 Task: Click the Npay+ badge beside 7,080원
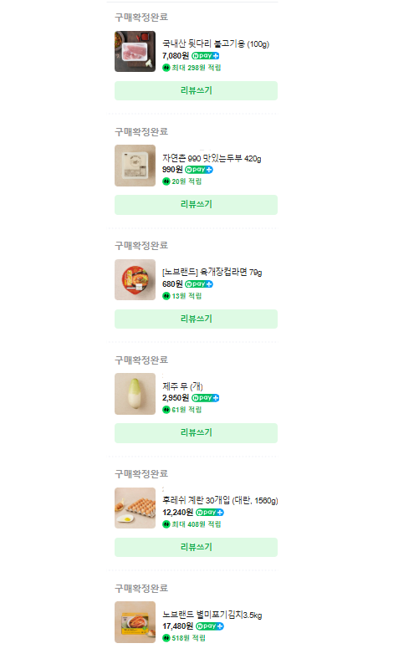[x=205, y=56]
